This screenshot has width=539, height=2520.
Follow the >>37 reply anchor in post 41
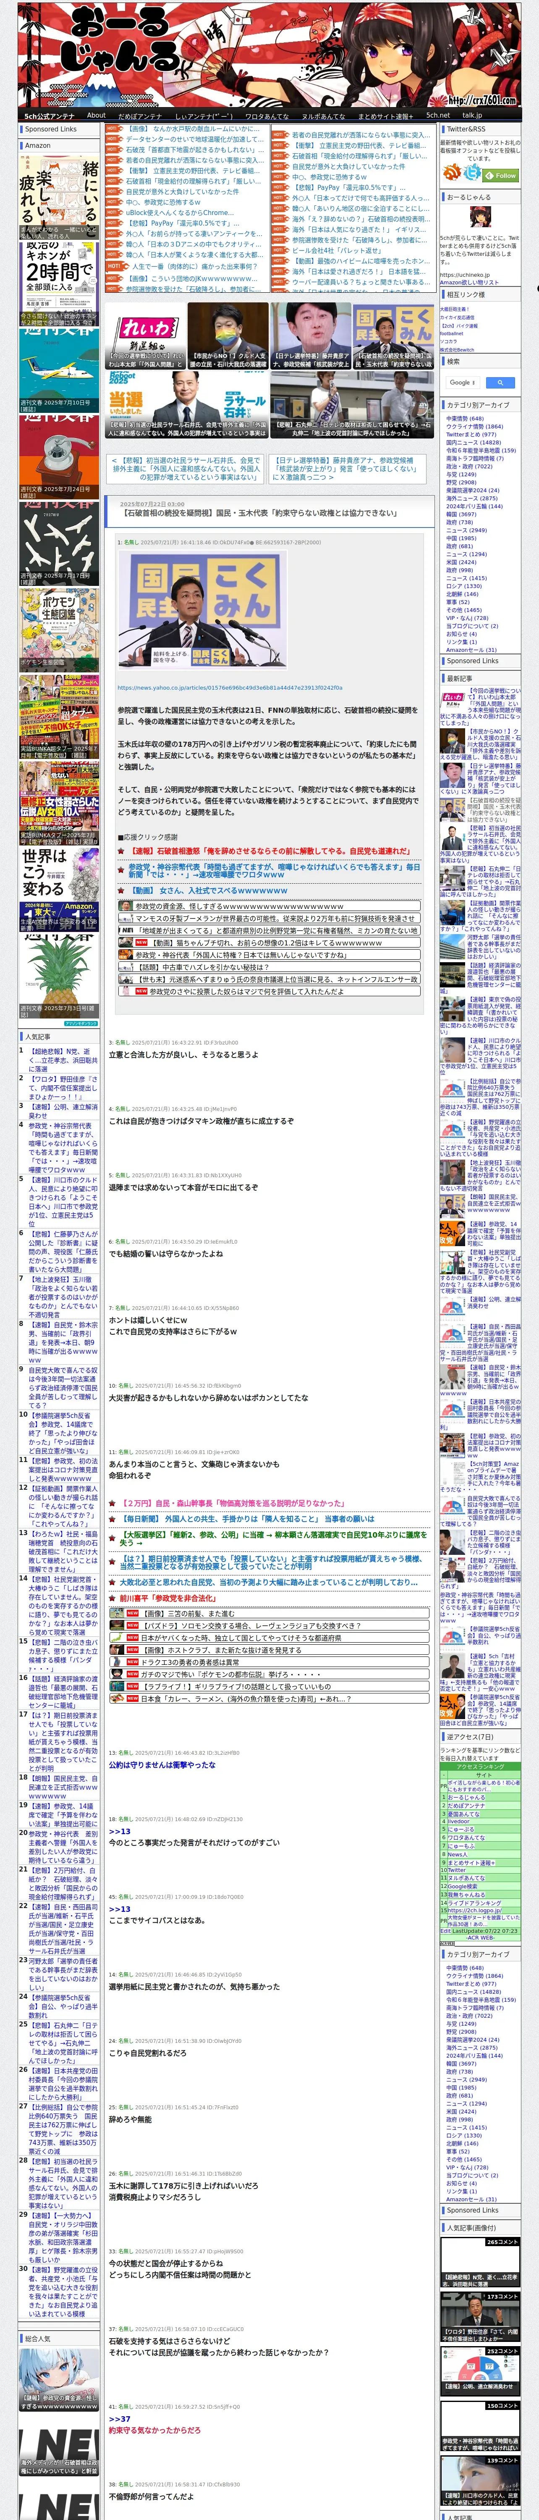(119, 2418)
